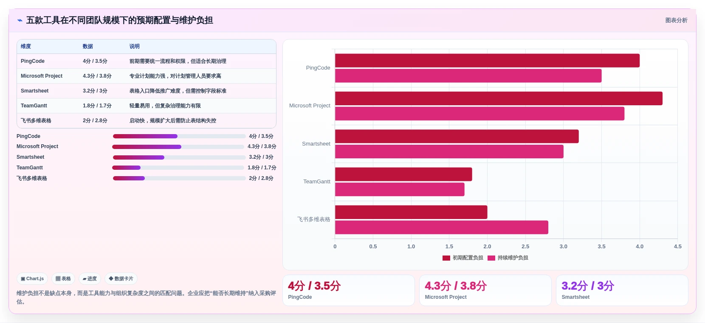Click Microsoft Project table row name
This screenshot has width=705, height=323.
click(x=42, y=76)
